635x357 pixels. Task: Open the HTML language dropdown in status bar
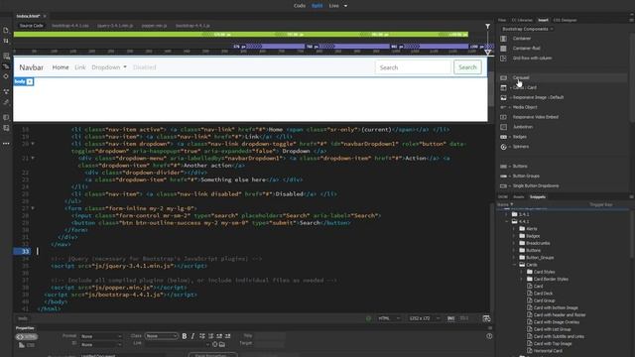389,318
